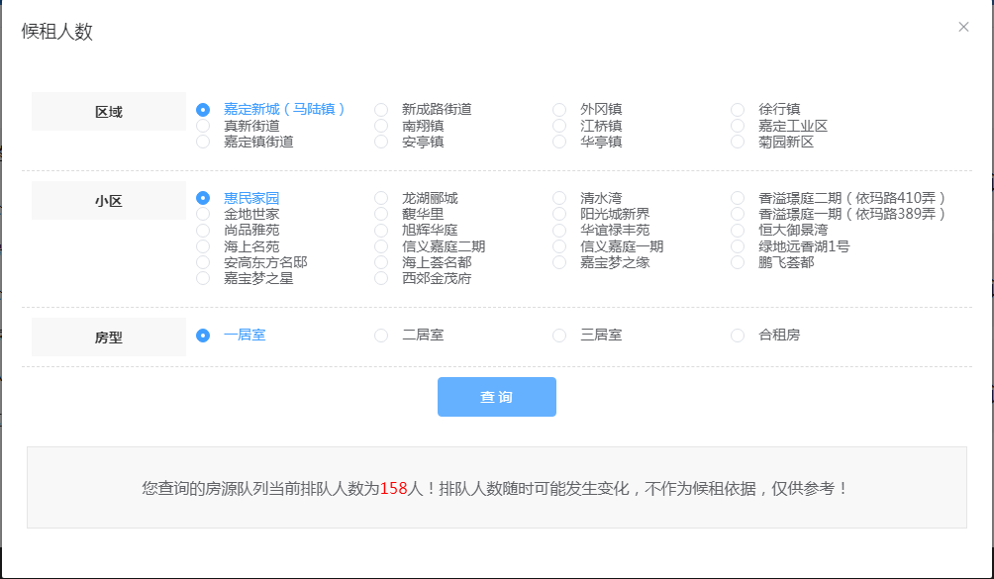The width and height of the screenshot is (994, 579).
Task: Pick 嘉定工业区 in region list
Action: (x=738, y=126)
